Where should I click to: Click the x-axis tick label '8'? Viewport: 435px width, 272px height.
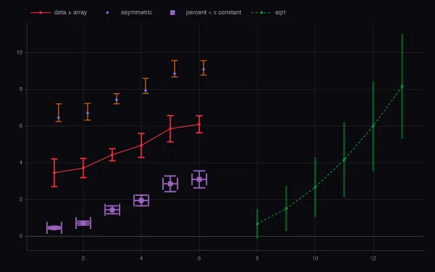point(257,258)
